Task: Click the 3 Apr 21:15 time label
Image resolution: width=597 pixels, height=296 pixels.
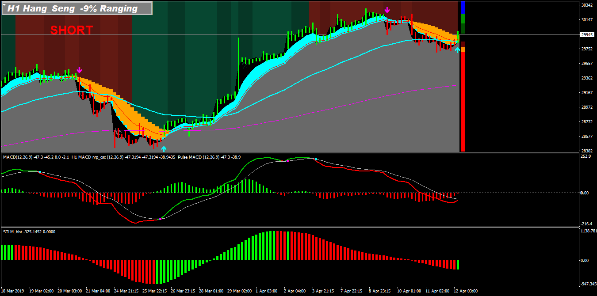Action: coord(323,291)
